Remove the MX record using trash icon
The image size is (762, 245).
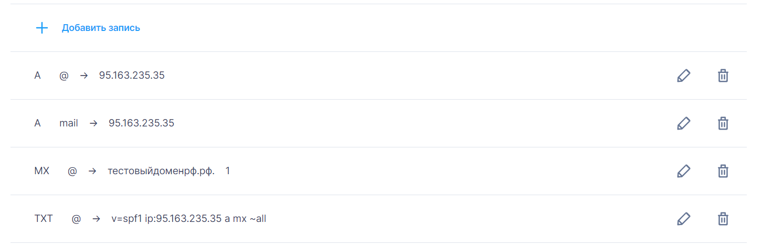(x=723, y=171)
